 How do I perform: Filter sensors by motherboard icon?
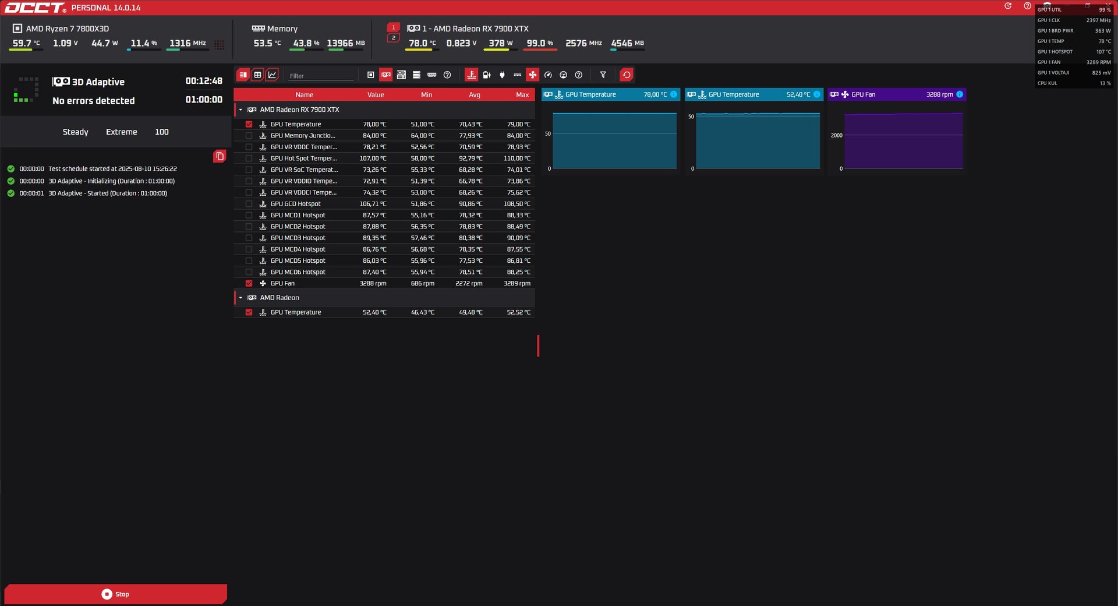coord(401,75)
